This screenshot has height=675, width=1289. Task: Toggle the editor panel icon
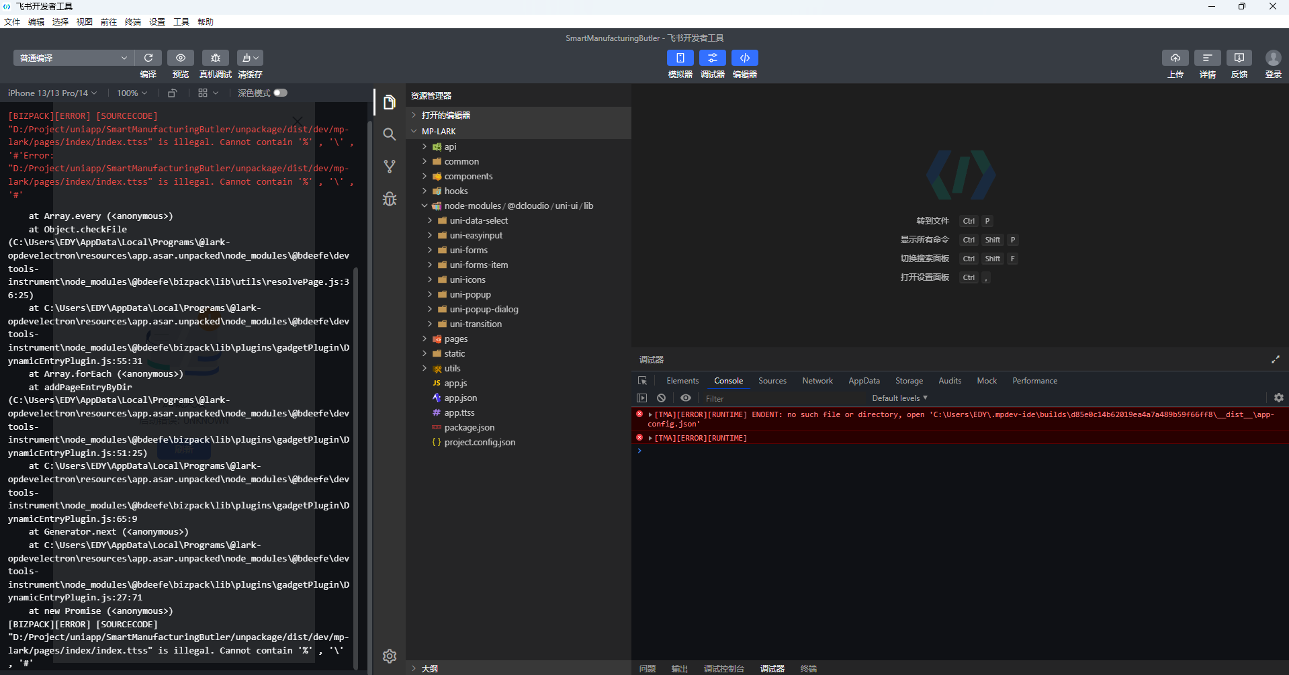[x=744, y=58]
